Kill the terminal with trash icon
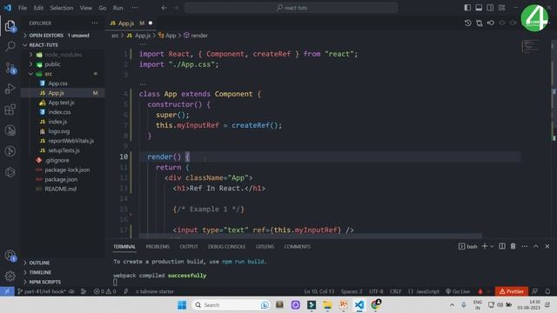This screenshot has width=557, height=313. [513, 246]
